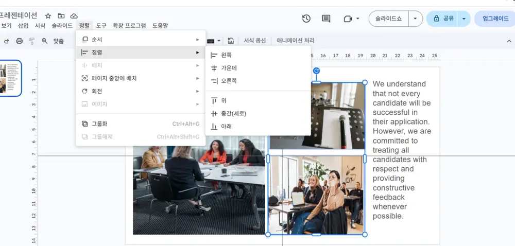Select 가운데 alignment in submenu

click(258, 68)
